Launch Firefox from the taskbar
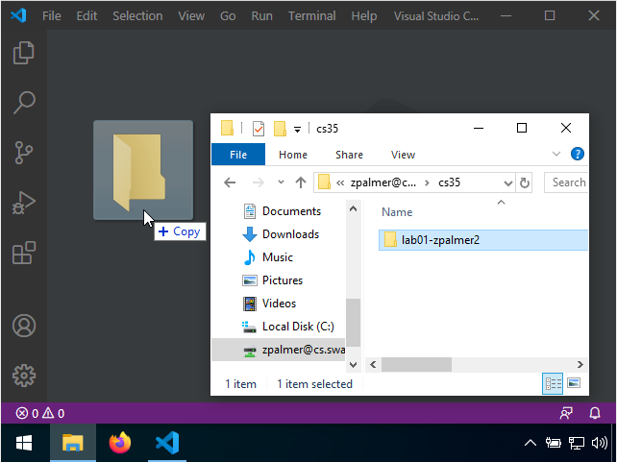The height and width of the screenshot is (462, 617). tap(120, 443)
